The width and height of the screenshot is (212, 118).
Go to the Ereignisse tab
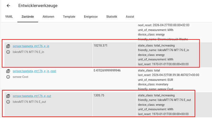[x=91, y=17]
